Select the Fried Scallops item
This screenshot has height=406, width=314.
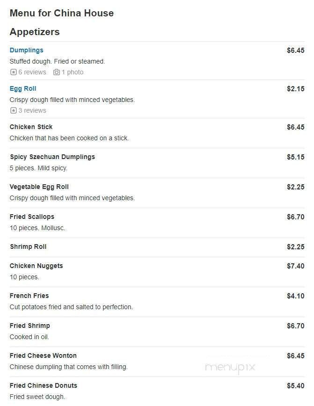tap(32, 217)
